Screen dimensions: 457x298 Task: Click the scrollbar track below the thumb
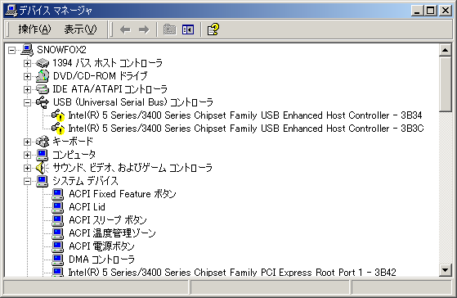446,187
